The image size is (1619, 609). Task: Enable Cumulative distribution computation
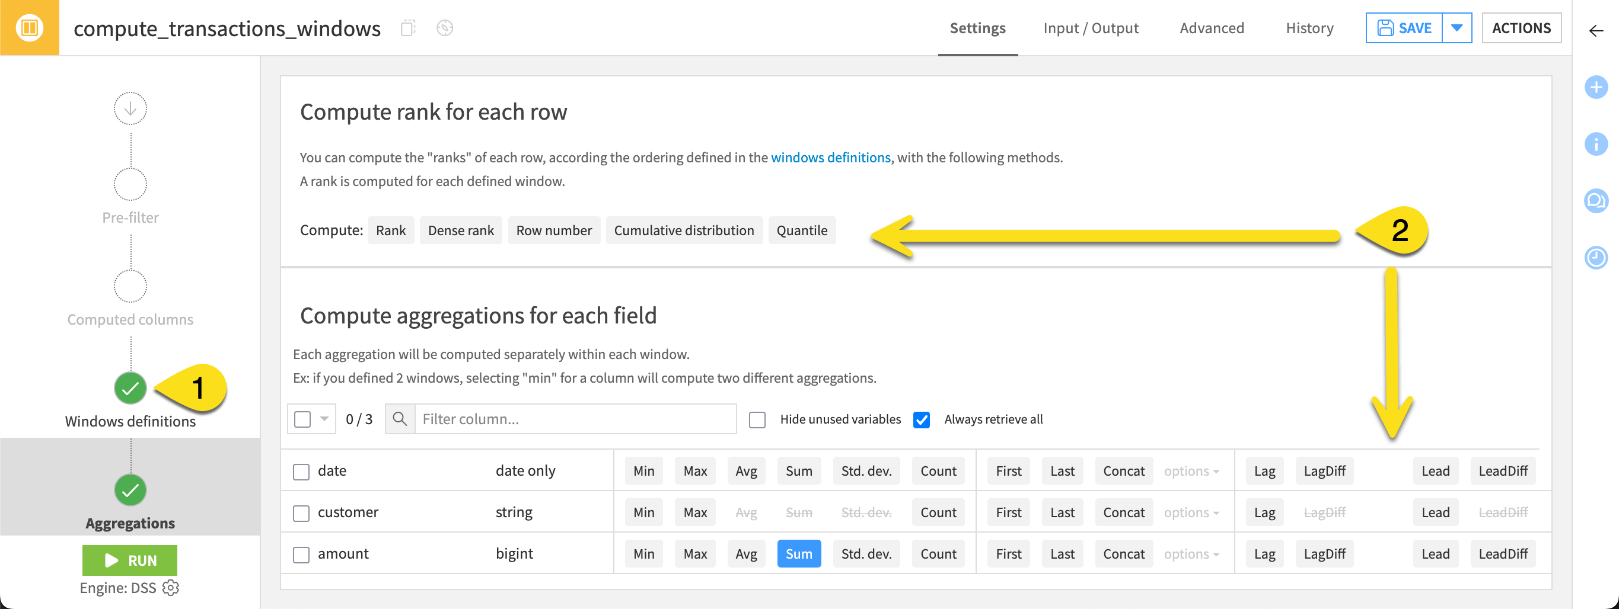(x=684, y=230)
